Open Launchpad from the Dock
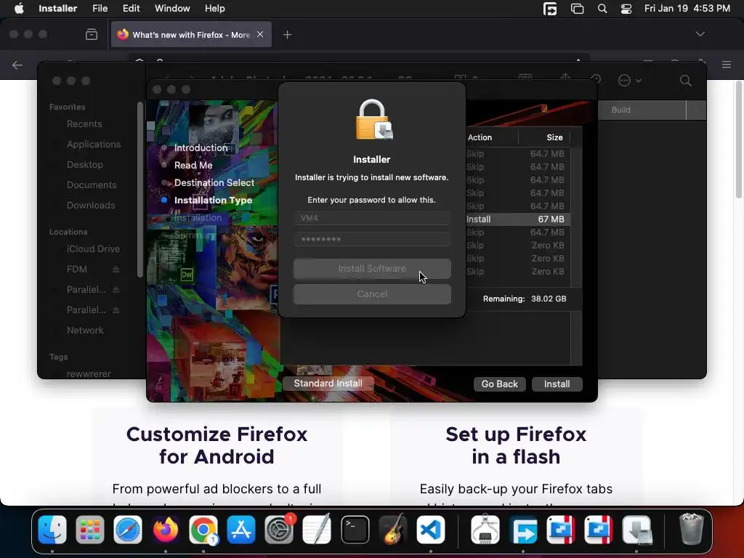 click(89, 530)
